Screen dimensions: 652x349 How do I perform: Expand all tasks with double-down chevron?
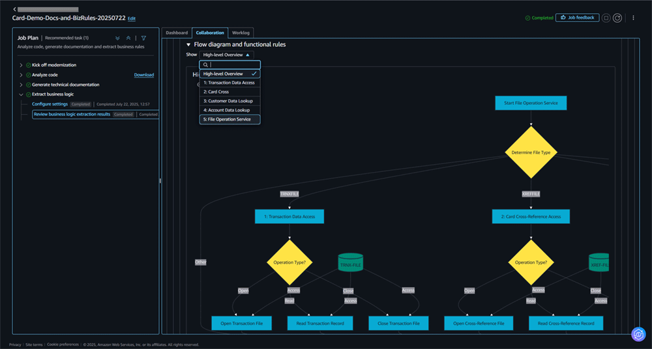point(117,38)
